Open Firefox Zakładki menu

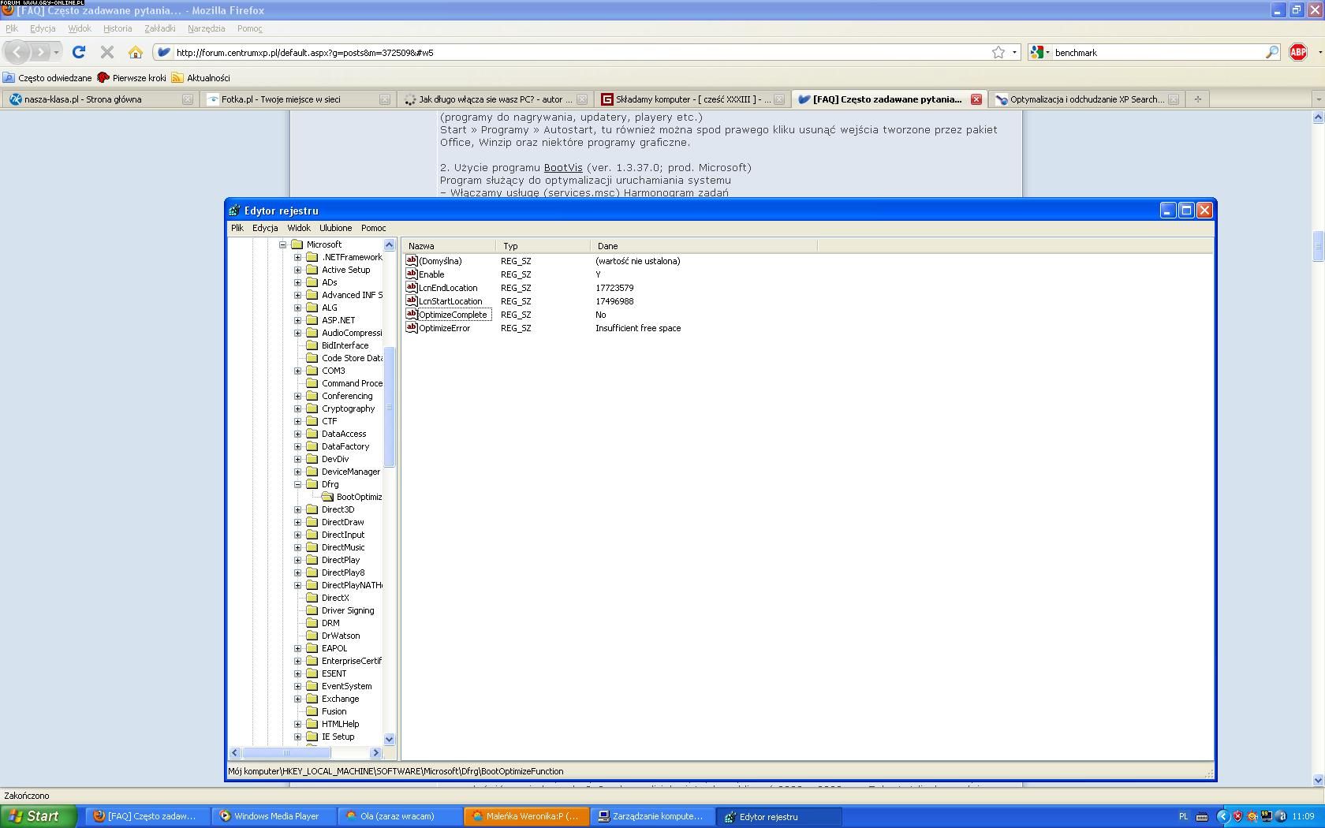[x=160, y=28]
